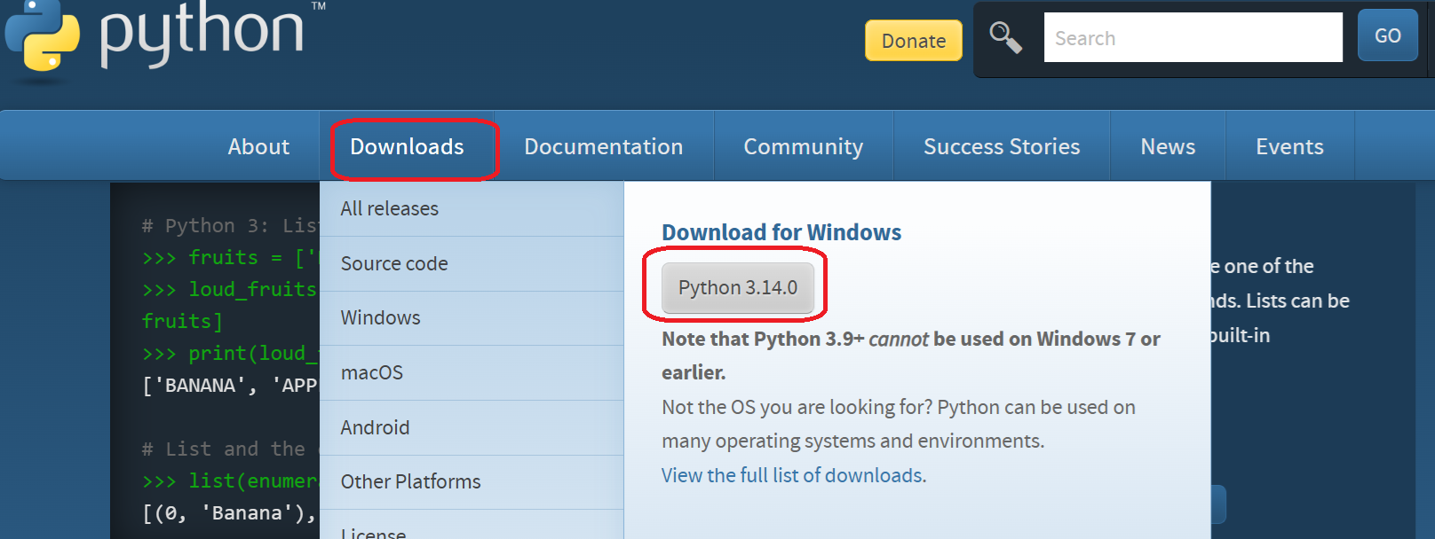Image resolution: width=1435 pixels, height=539 pixels.
Task: Choose Windows in the Downloads dropdown
Action: pyautogui.click(x=380, y=318)
